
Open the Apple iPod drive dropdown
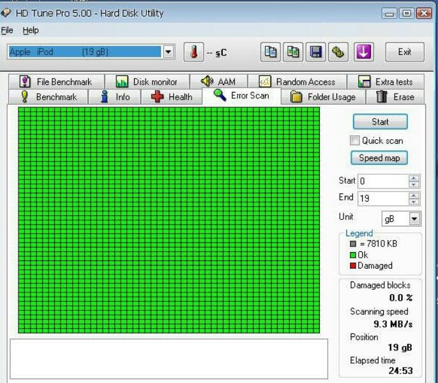pos(169,52)
